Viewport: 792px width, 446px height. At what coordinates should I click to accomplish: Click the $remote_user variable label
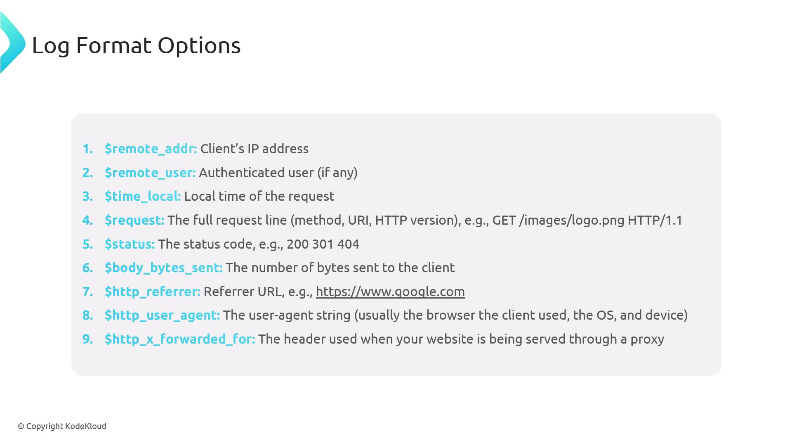150,173
